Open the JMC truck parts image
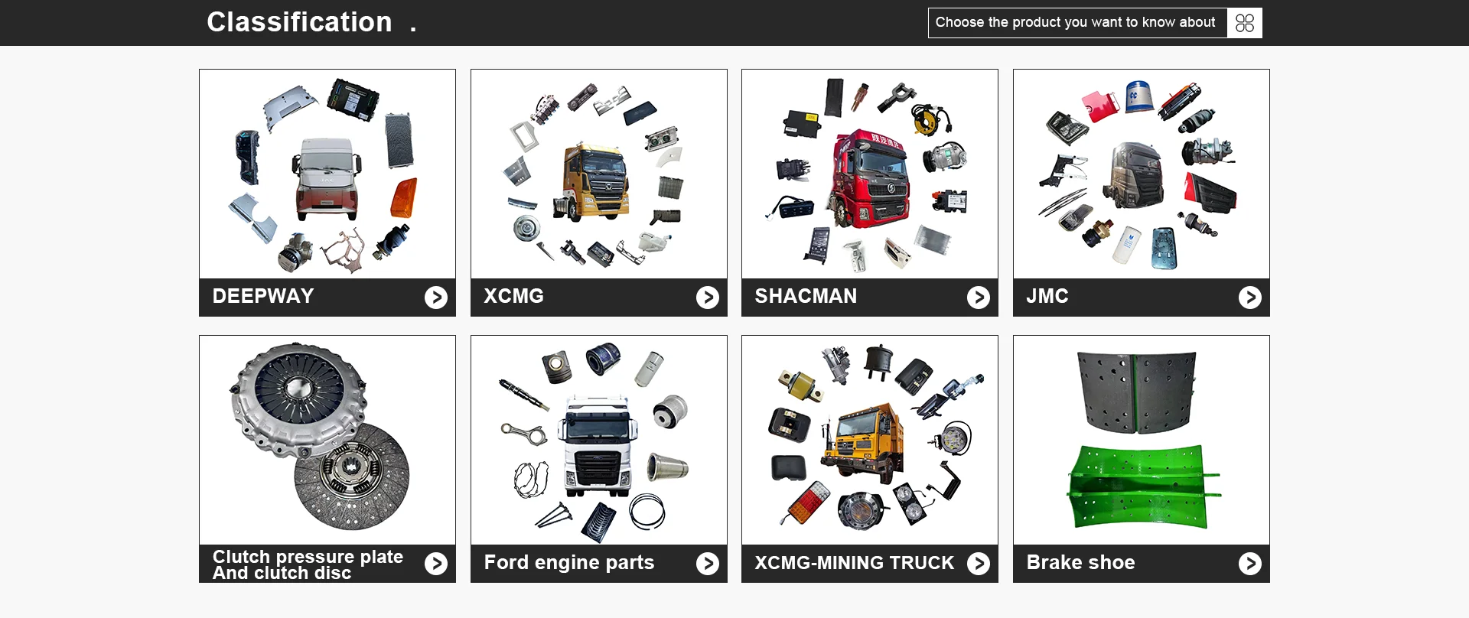 (1142, 174)
